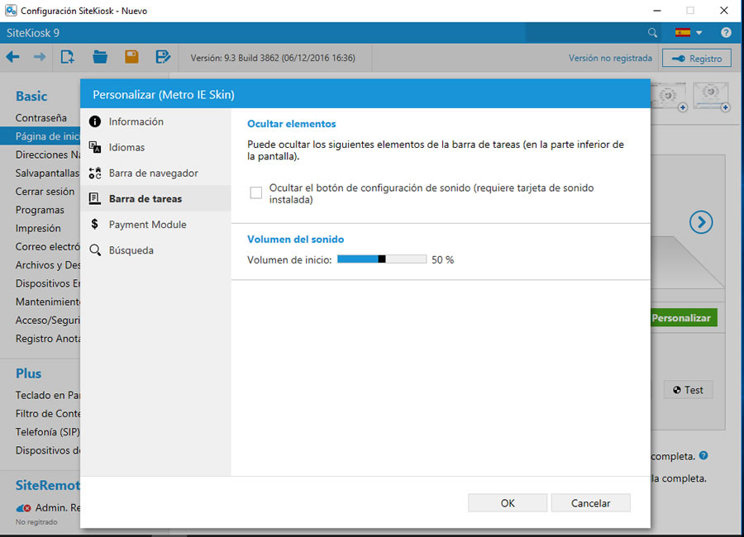Screen dimensions: 744x537
Task: Click the right chevron circle arrow
Action: [x=701, y=221]
